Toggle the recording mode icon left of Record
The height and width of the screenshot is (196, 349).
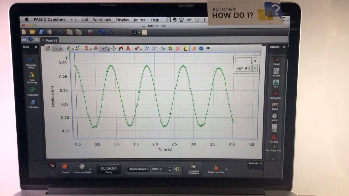(x=52, y=165)
